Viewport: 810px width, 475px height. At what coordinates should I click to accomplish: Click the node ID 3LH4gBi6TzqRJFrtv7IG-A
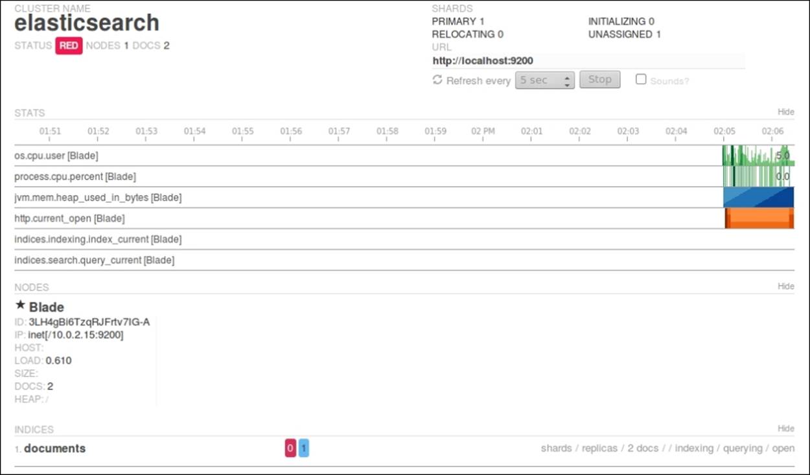(x=89, y=322)
